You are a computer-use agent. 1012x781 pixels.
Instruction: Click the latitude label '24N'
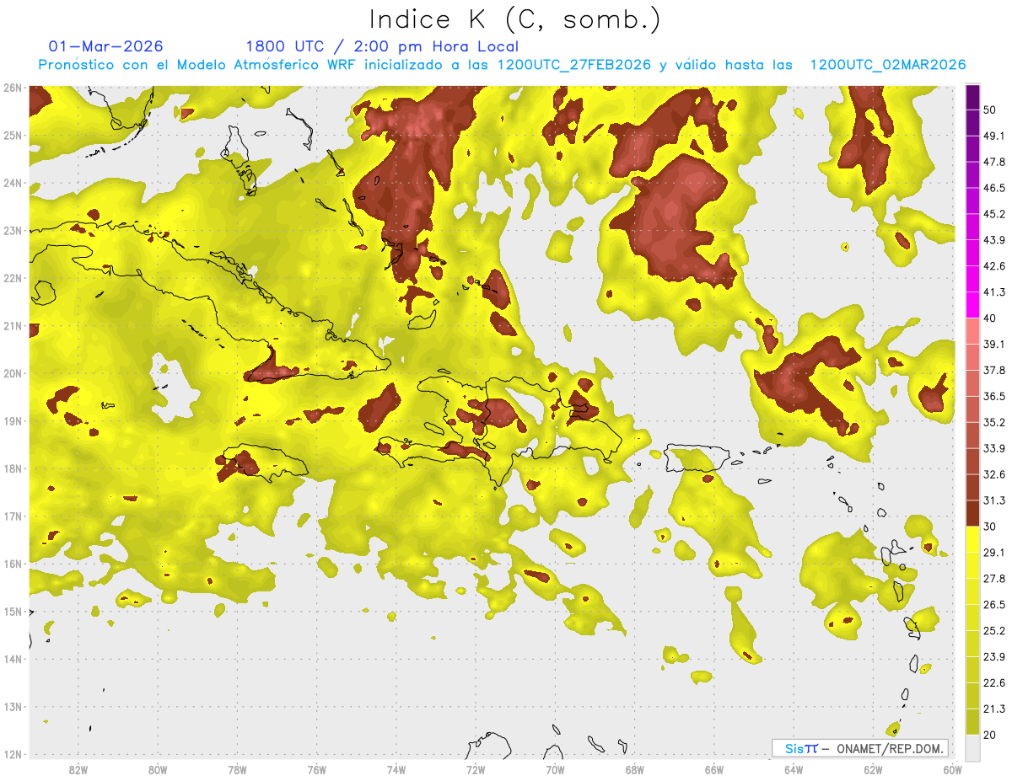(x=13, y=183)
